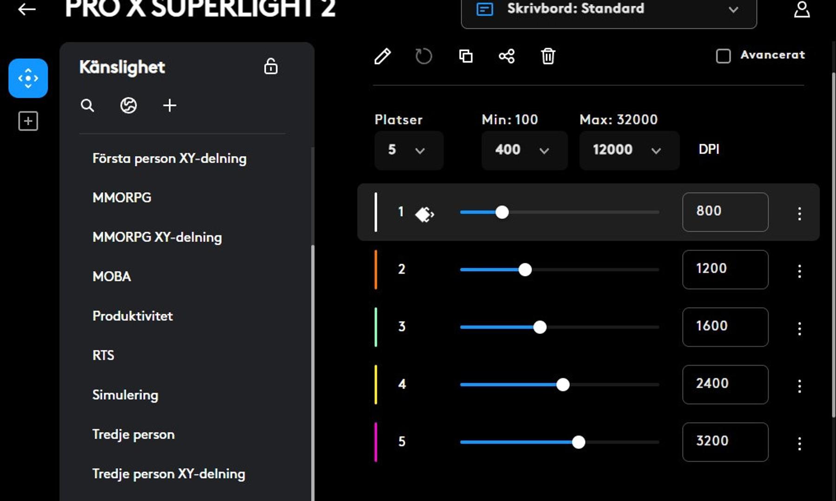Add a new sensitivity preset
This screenshot has width=836, height=501.
coord(170,105)
